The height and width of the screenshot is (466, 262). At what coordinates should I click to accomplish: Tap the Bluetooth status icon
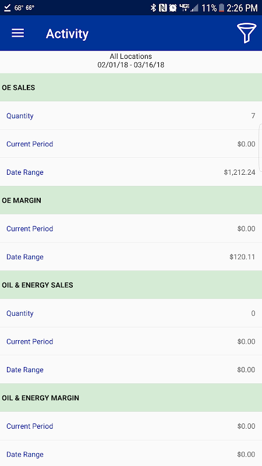pyautogui.click(x=153, y=8)
